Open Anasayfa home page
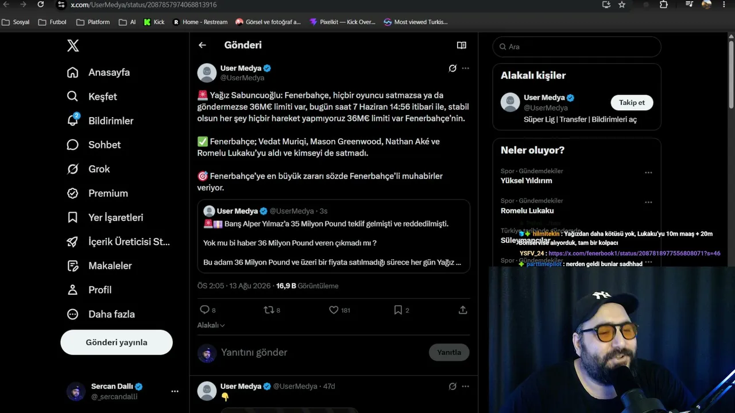The width and height of the screenshot is (735, 413). point(98,72)
